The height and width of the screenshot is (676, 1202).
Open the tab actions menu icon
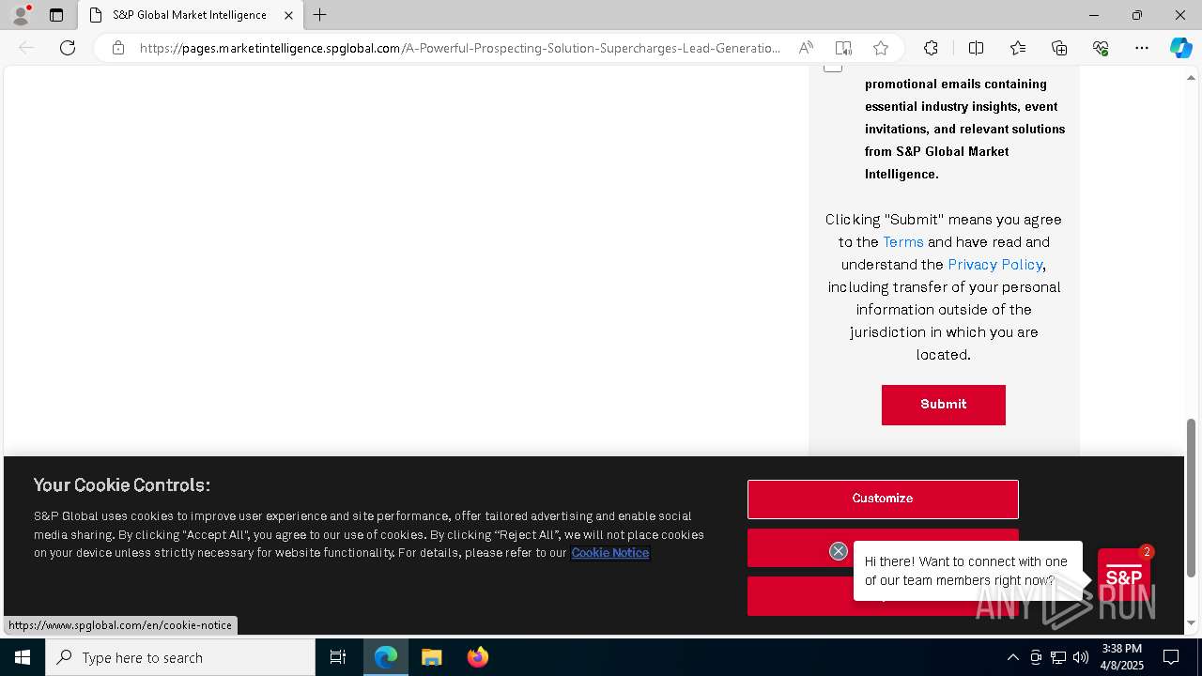(56, 15)
